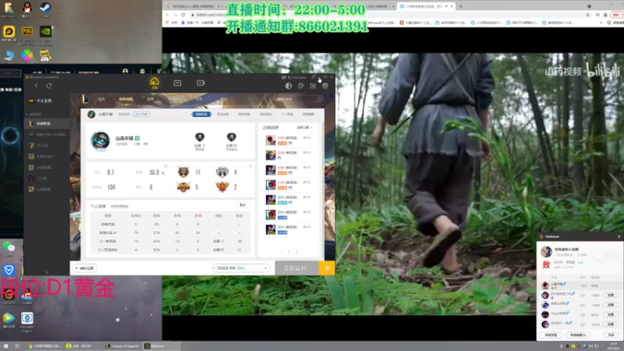Open the WeChat desktop icon

9,248
